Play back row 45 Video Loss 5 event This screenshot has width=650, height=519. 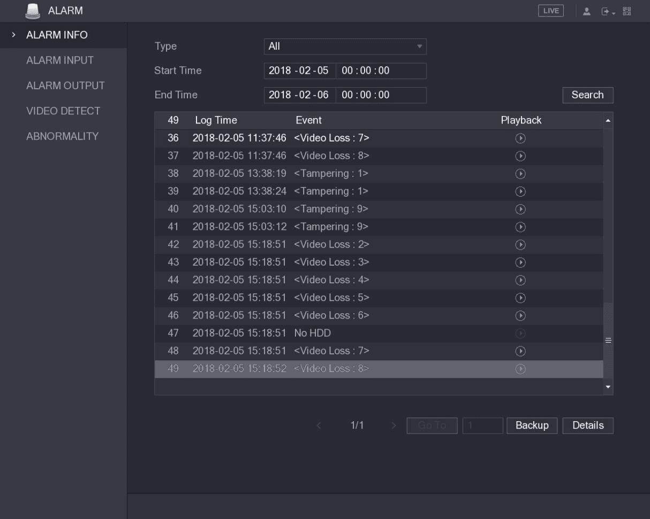519,298
